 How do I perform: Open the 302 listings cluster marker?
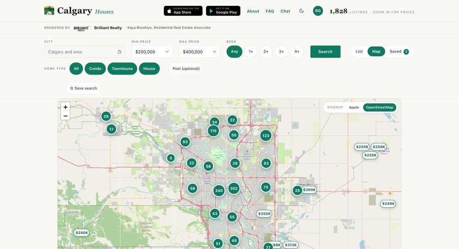tap(234, 189)
